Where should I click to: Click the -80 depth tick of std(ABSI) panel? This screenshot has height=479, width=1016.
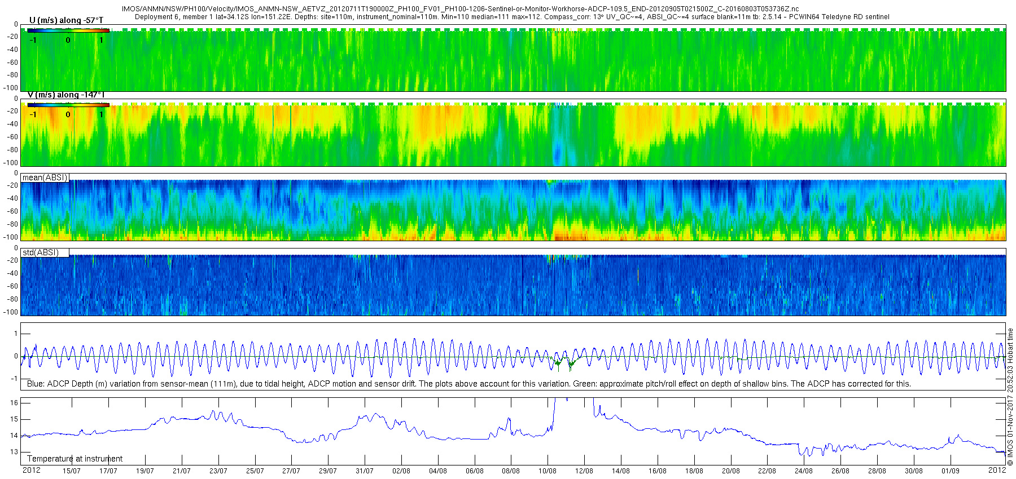(12, 299)
